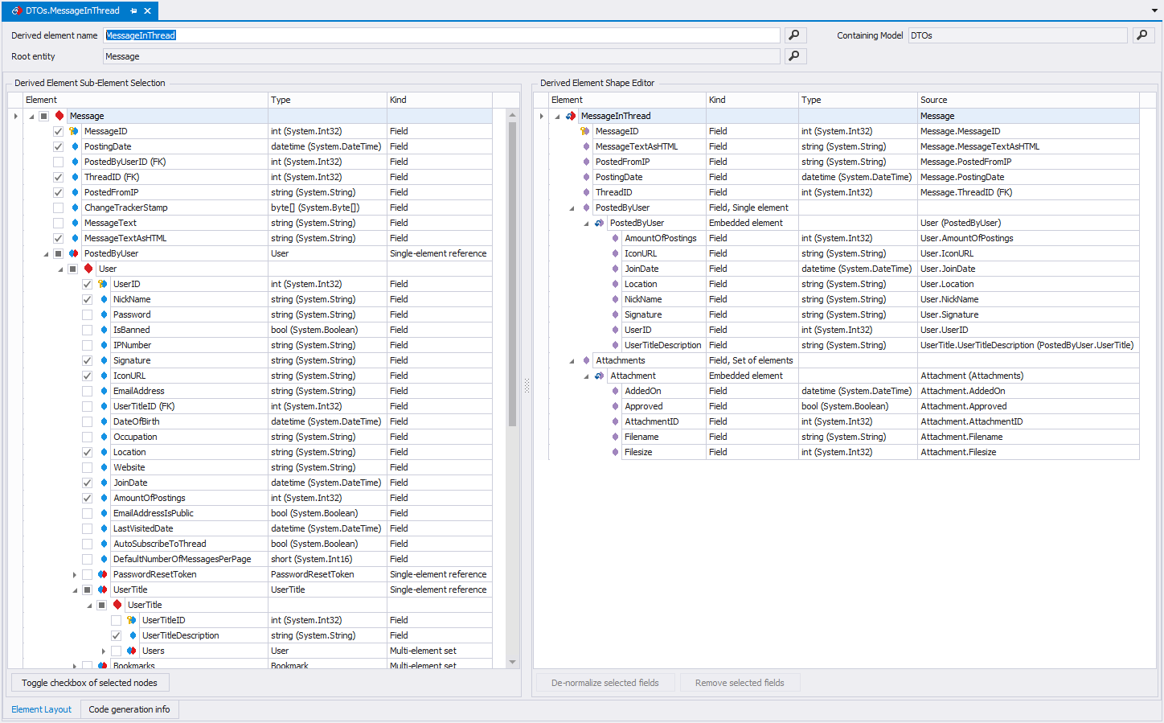Click relation icon of PostedByUser in left tree
The image size is (1164, 723).
74,253
